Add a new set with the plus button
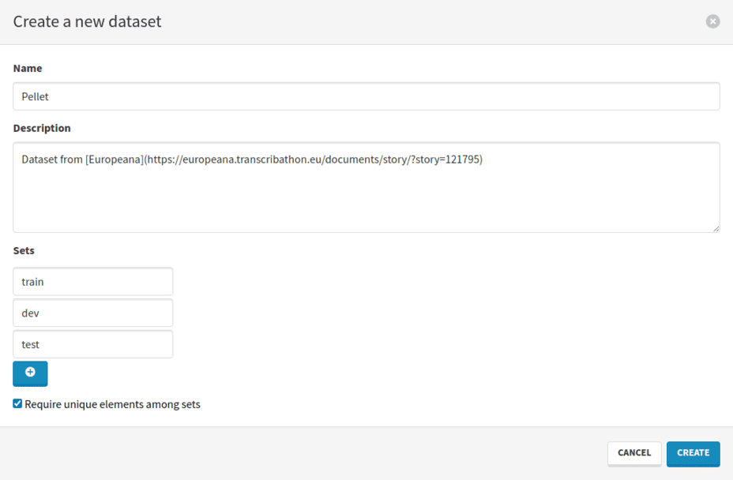 [30, 373]
